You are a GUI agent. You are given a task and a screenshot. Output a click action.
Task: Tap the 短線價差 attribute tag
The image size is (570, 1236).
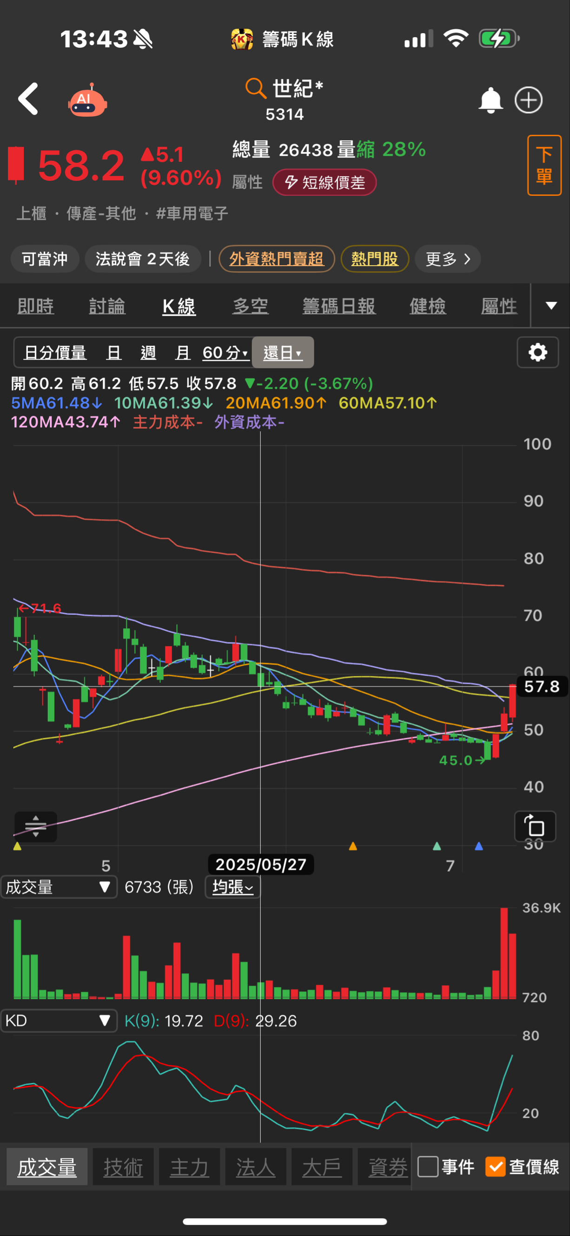[325, 182]
